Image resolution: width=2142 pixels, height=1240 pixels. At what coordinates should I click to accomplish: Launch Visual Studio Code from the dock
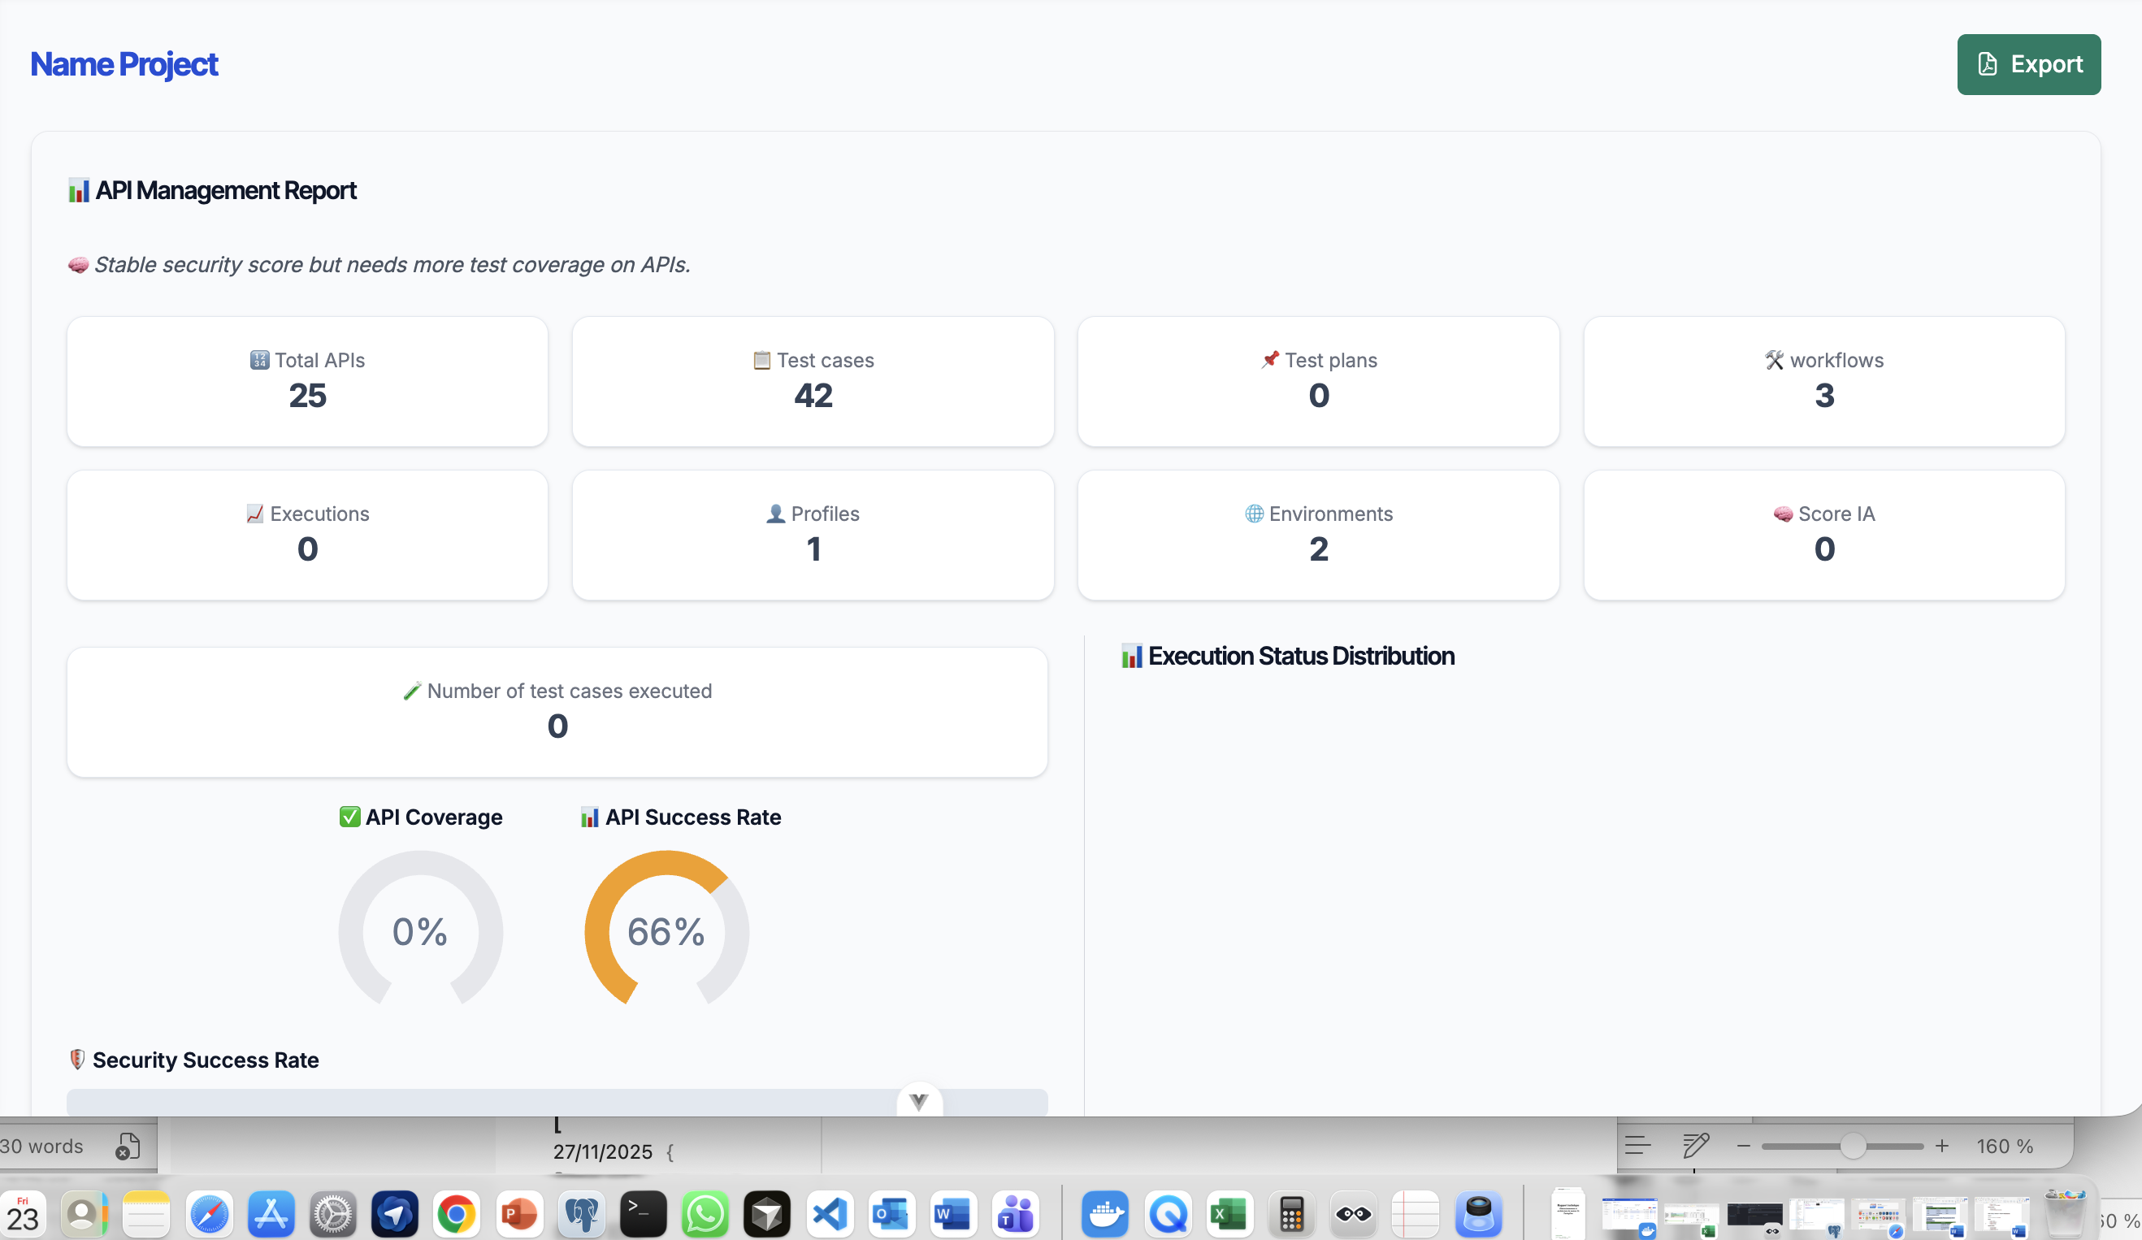[830, 1214]
